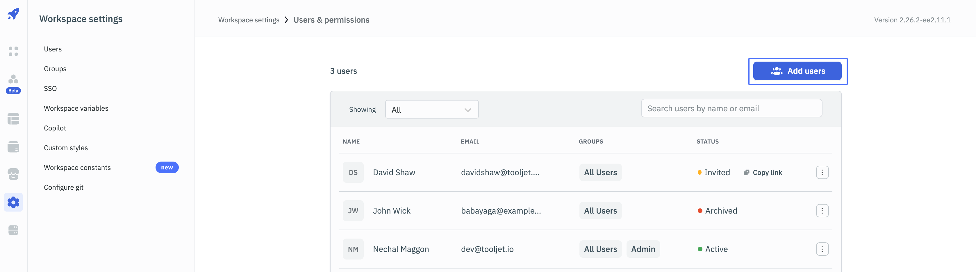Open the apps dashboard grid icon
This screenshot has height=272, width=976.
[x=13, y=51]
